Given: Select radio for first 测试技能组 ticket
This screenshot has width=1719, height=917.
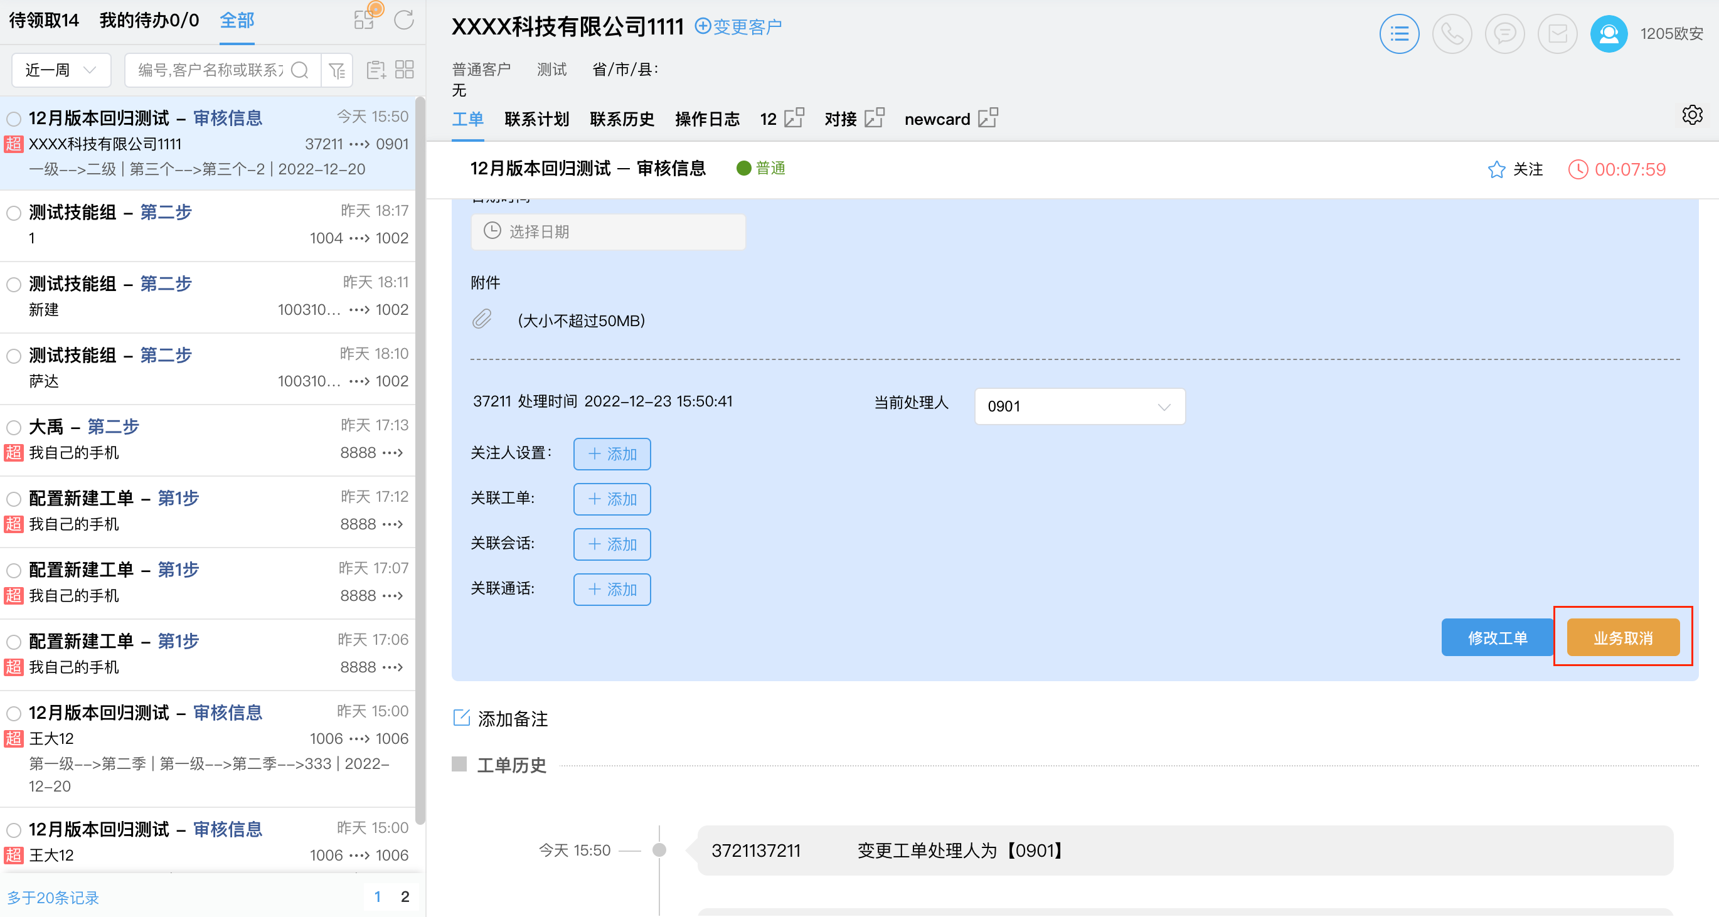Looking at the screenshot, I should pyautogui.click(x=14, y=213).
